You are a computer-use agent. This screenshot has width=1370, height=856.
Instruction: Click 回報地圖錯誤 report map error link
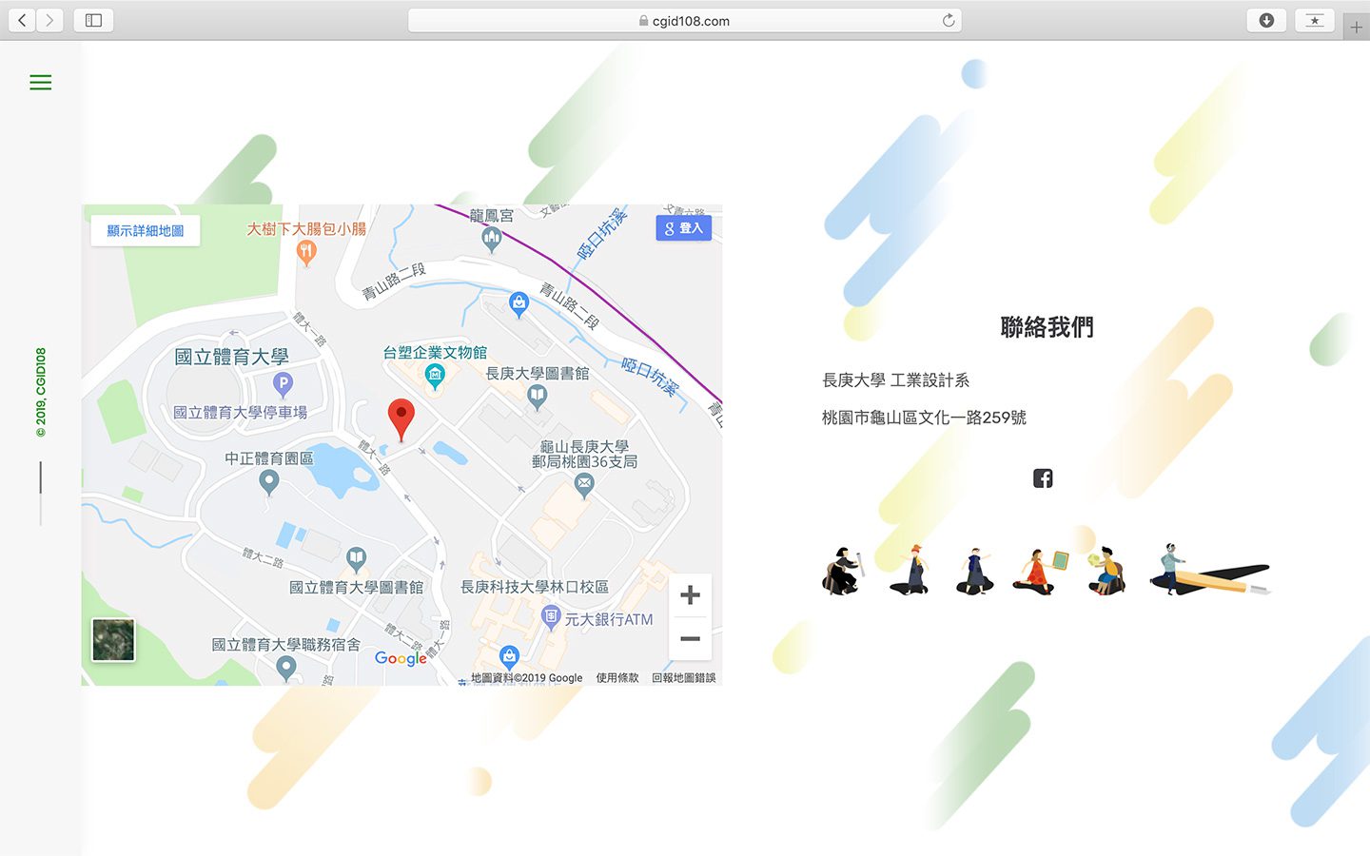683,678
